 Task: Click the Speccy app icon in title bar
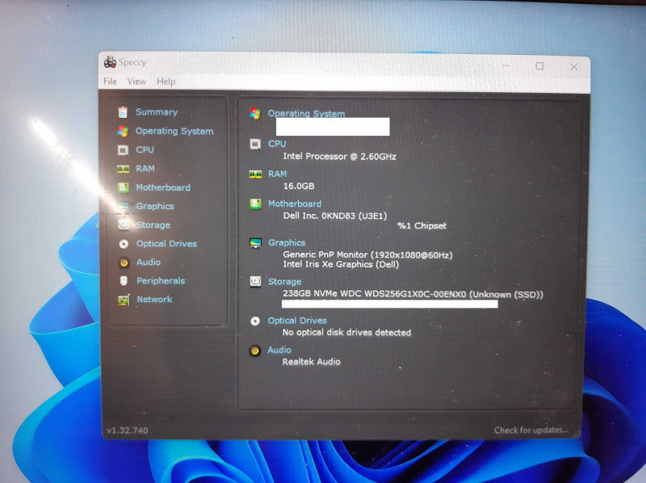(x=110, y=62)
